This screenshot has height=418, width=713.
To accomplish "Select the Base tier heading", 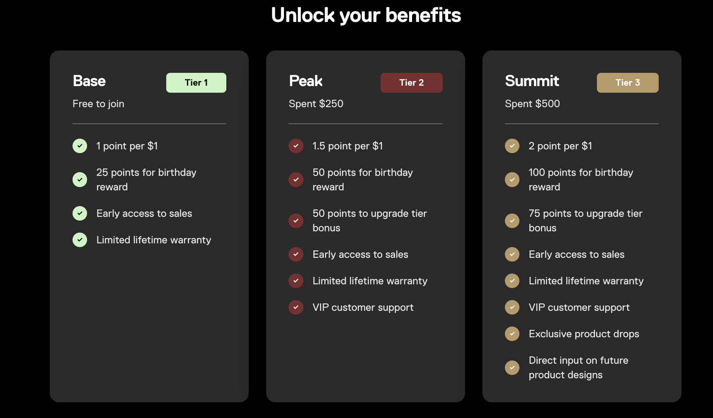I will tap(89, 81).
